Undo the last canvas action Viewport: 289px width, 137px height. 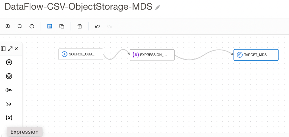point(98,26)
